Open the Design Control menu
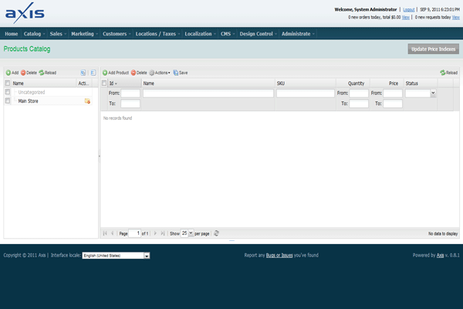463x309 pixels. [x=258, y=34]
